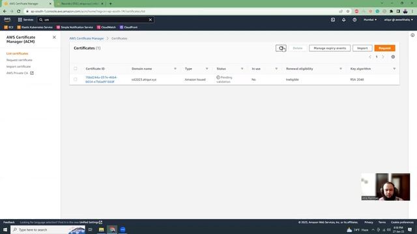This screenshot has width=417, height=234.
Task: Switch to the second browser tab
Action: click(79, 4)
